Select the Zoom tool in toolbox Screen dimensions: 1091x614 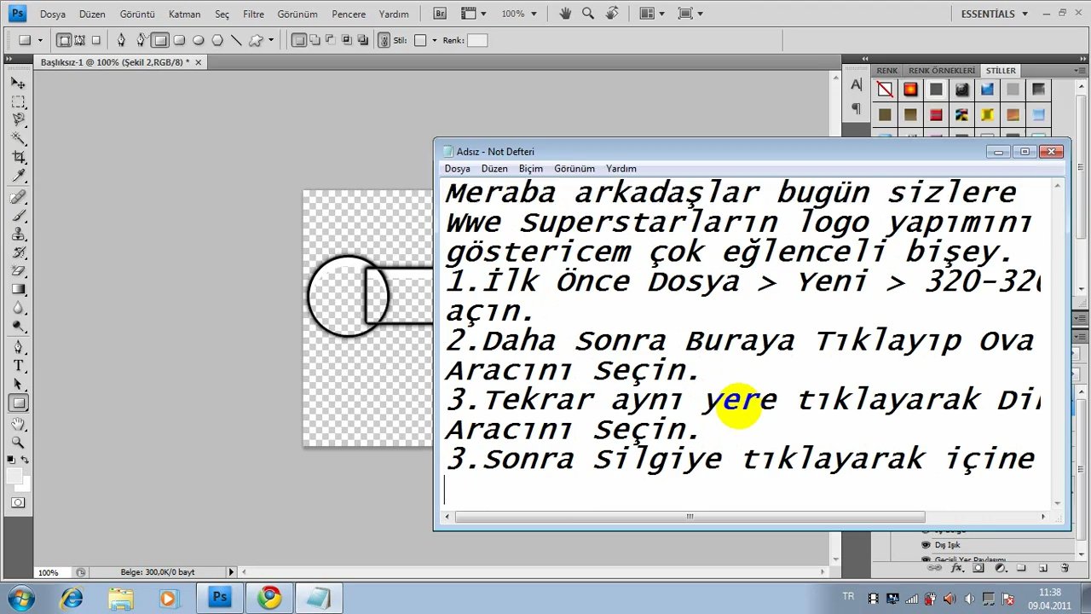click(x=18, y=442)
